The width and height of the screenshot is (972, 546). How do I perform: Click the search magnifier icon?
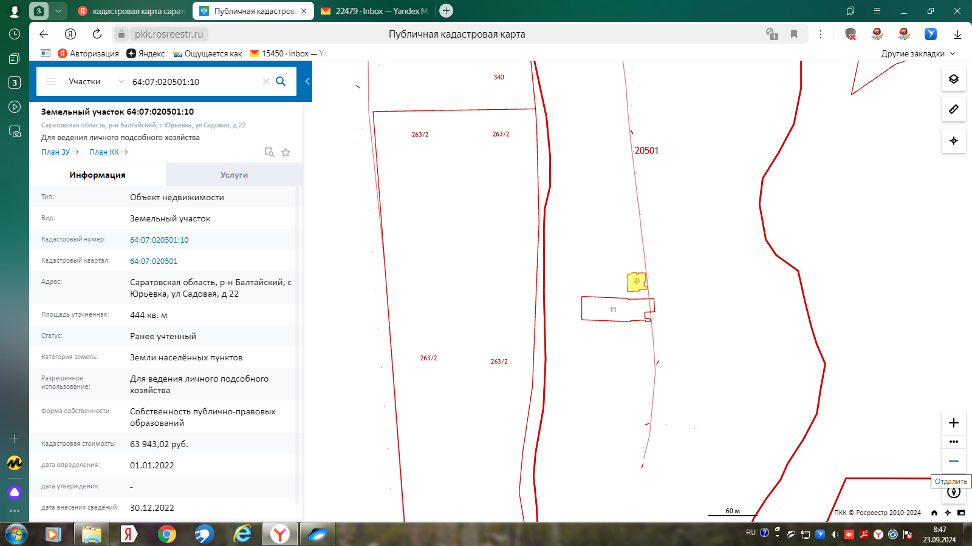pyautogui.click(x=281, y=81)
